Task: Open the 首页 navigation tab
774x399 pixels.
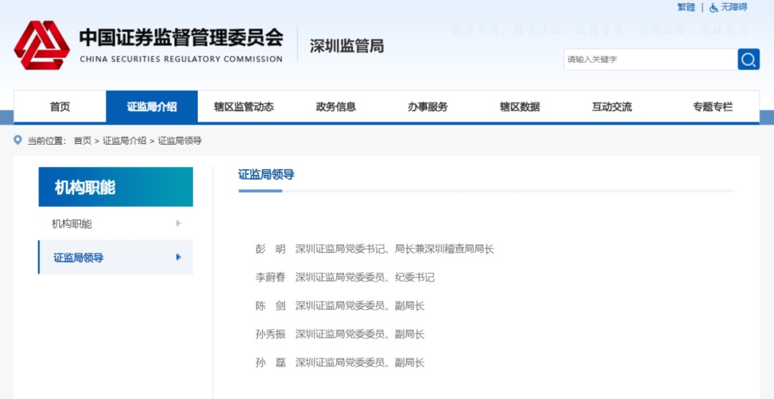Action: coord(60,107)
